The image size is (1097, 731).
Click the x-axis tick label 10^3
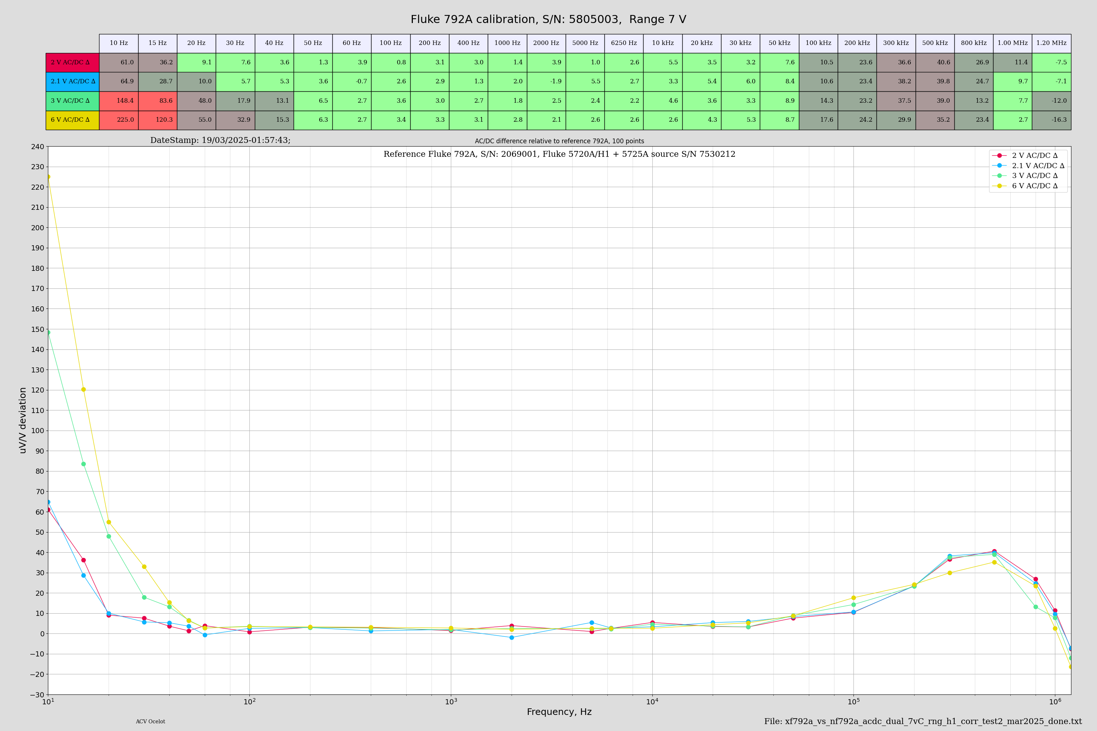[451, 702]
